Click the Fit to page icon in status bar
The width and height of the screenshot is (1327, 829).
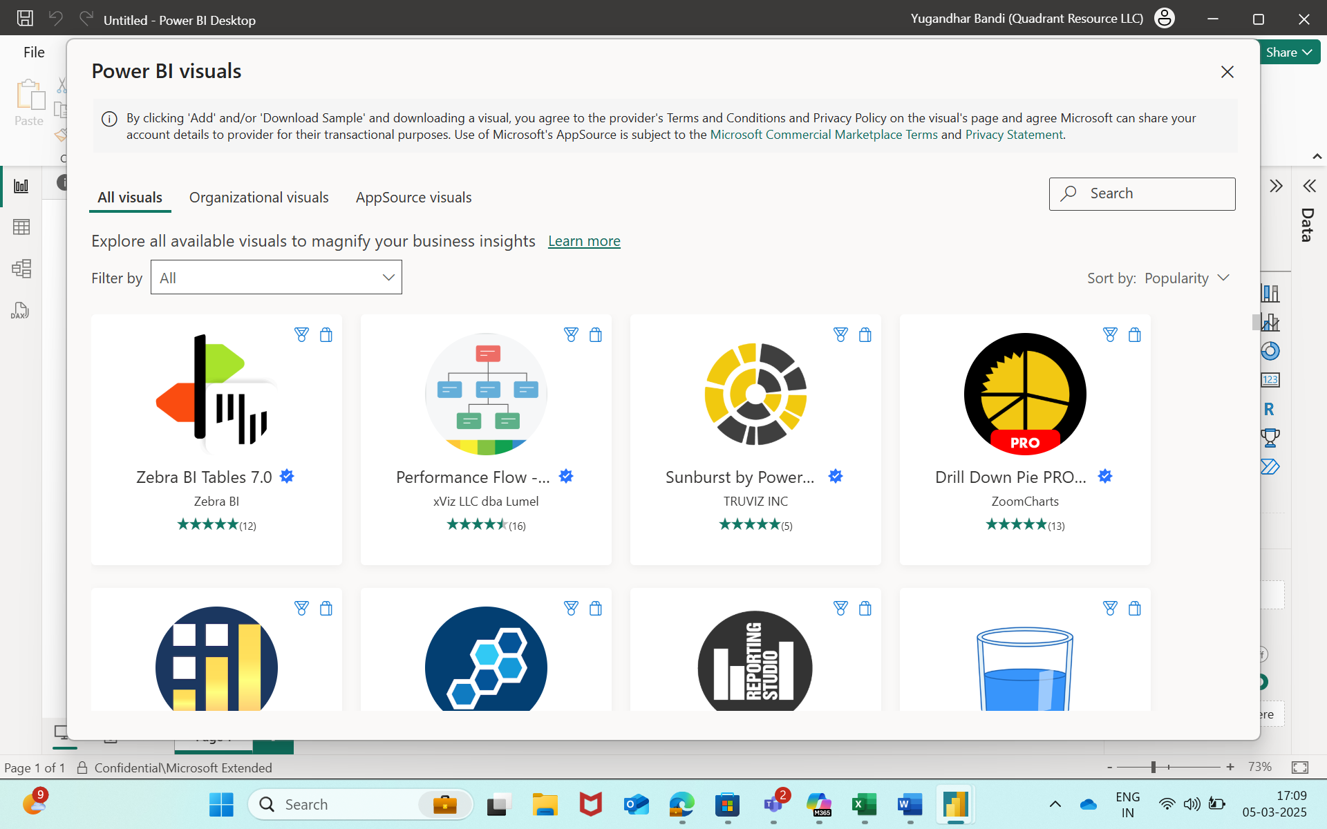(1300, 767)
